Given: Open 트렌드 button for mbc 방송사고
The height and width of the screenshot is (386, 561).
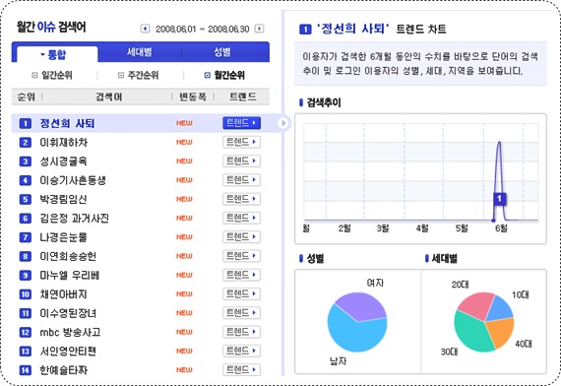Looking at the screenshot, I should [241, 332].
